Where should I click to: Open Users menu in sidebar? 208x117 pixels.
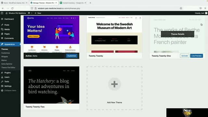tap(7, 77)
